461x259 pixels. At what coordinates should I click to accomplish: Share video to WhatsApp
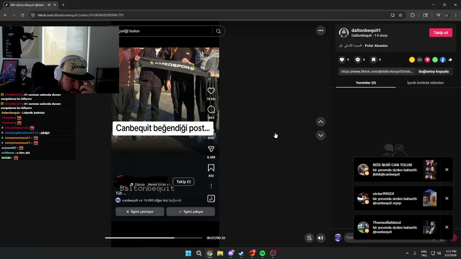tap(435, 60)
